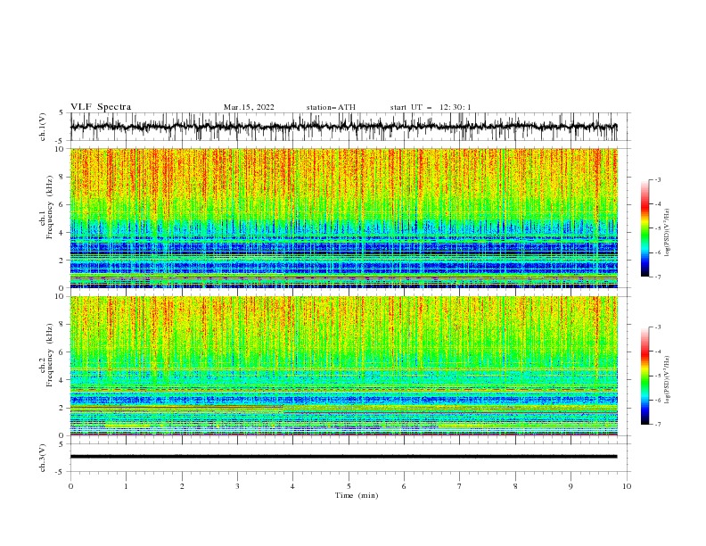Click the "8" kHz tick on ch.1 frequency axis

click(63, 177)
